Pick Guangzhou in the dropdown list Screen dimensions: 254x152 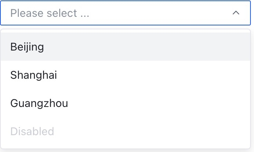pos(125,103)
